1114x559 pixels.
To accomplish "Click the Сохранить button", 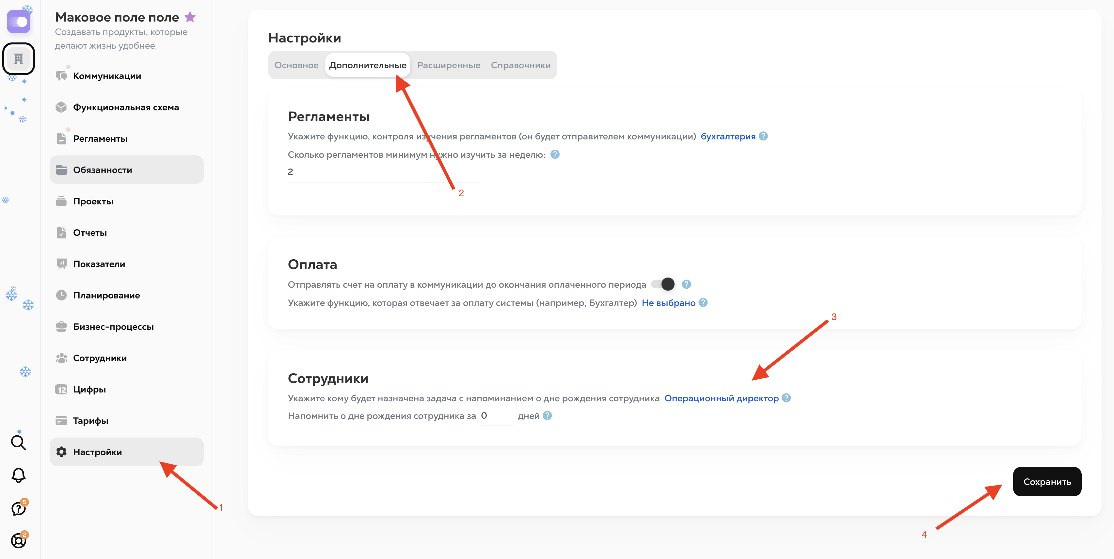I will [1046, 482].
